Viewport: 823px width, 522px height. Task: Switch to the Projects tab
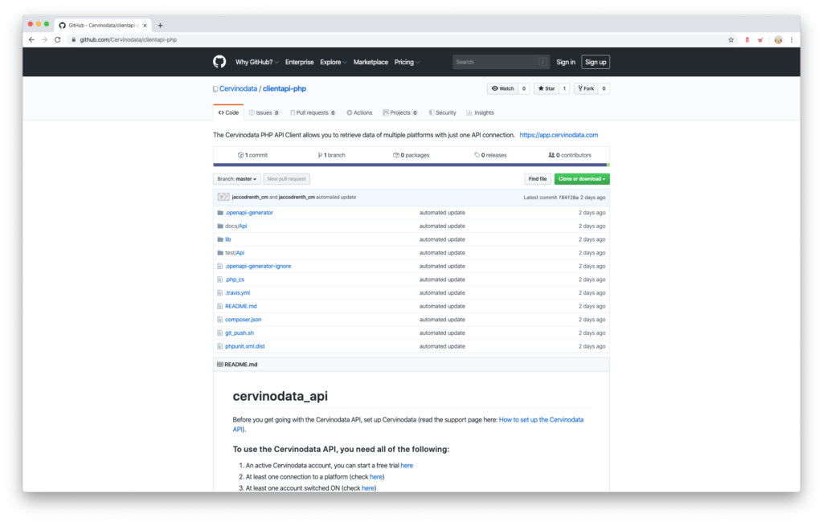click(x=400, y=112)
